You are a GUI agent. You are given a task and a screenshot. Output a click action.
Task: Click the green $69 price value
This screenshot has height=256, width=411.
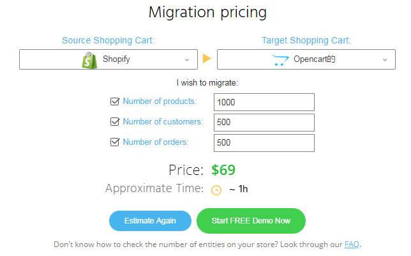coord(223,170)
